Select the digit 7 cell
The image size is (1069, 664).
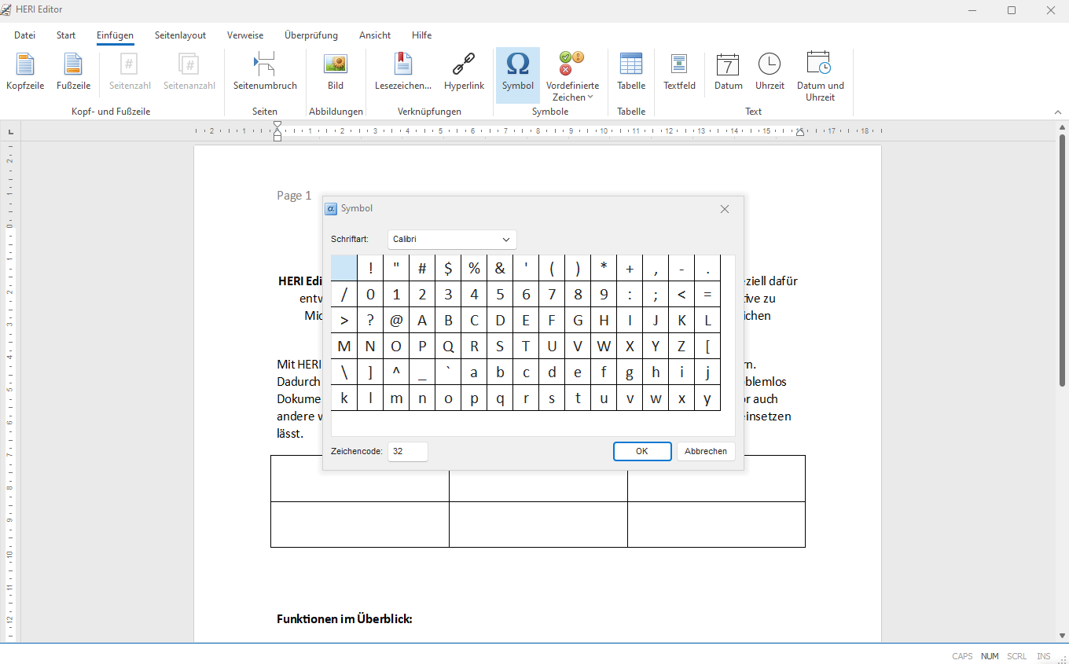tap(552, 294)
